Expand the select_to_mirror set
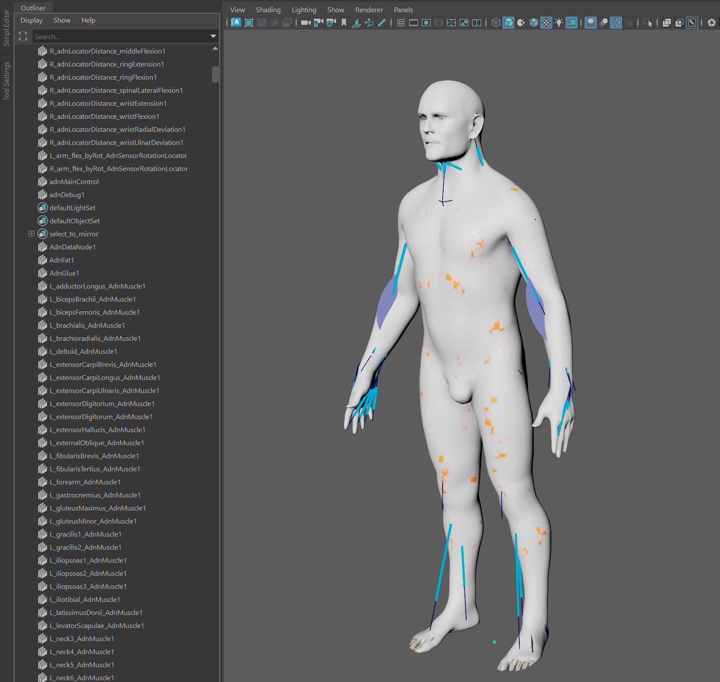Viewport: 720px width, 682px height. 31,234
